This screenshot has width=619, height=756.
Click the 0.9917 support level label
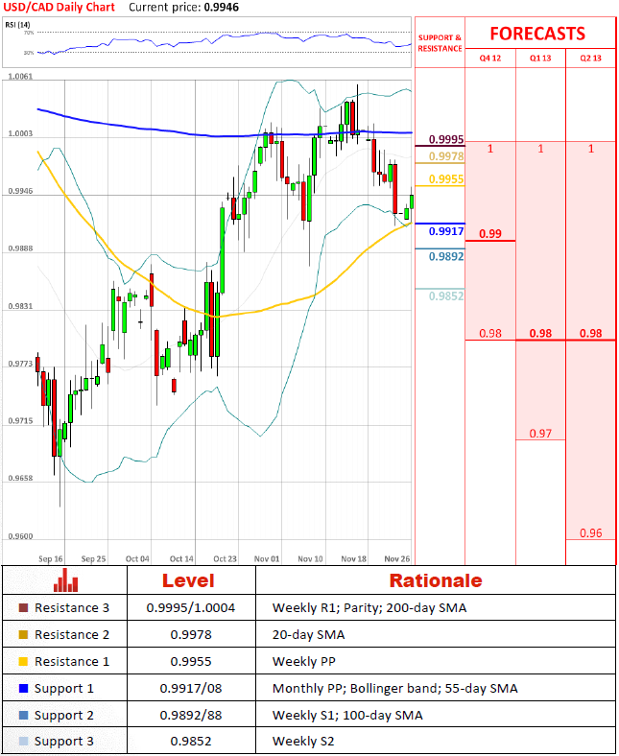click(x=446, y=231)
